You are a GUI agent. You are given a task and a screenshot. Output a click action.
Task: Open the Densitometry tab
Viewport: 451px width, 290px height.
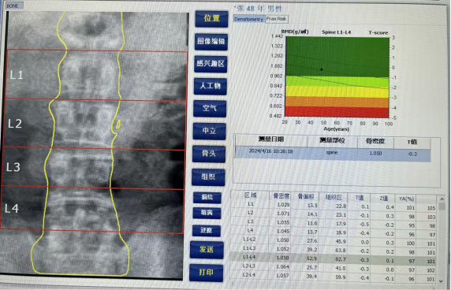coord(249,19)
